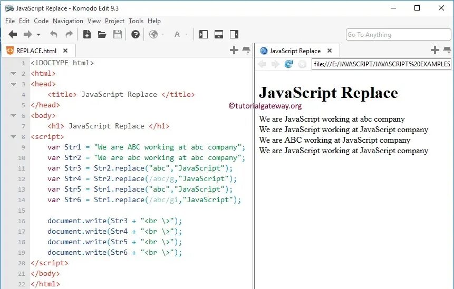
Task: Open tab list dropdown in left editor pane
Action: click(x=246, y=51)
